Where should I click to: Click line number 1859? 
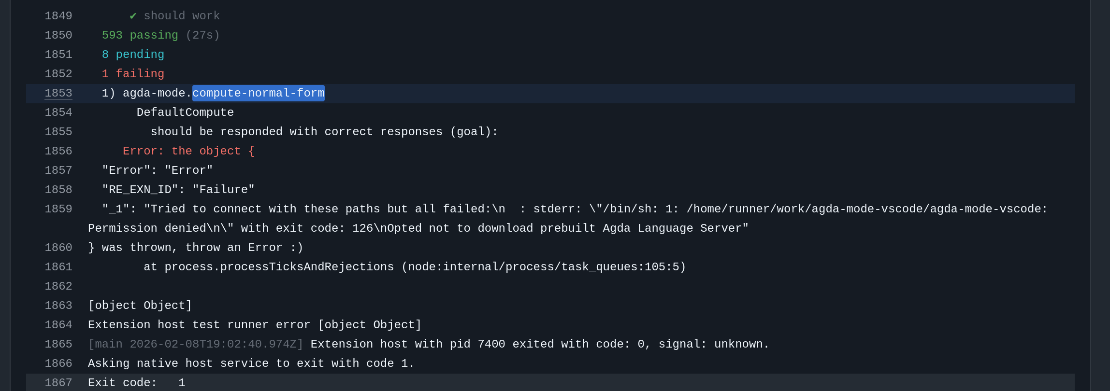[x=58, y=209]
